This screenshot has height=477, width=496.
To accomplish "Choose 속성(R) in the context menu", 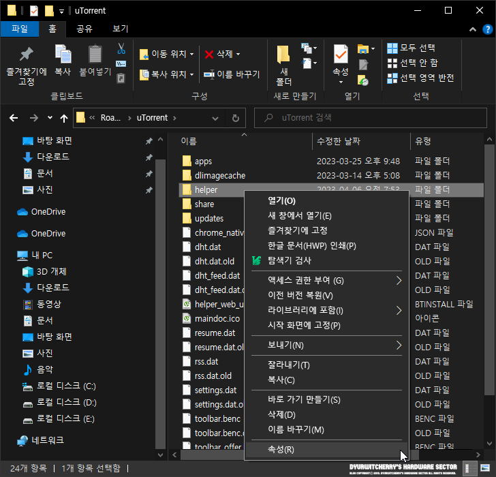I will click(326, 450).
